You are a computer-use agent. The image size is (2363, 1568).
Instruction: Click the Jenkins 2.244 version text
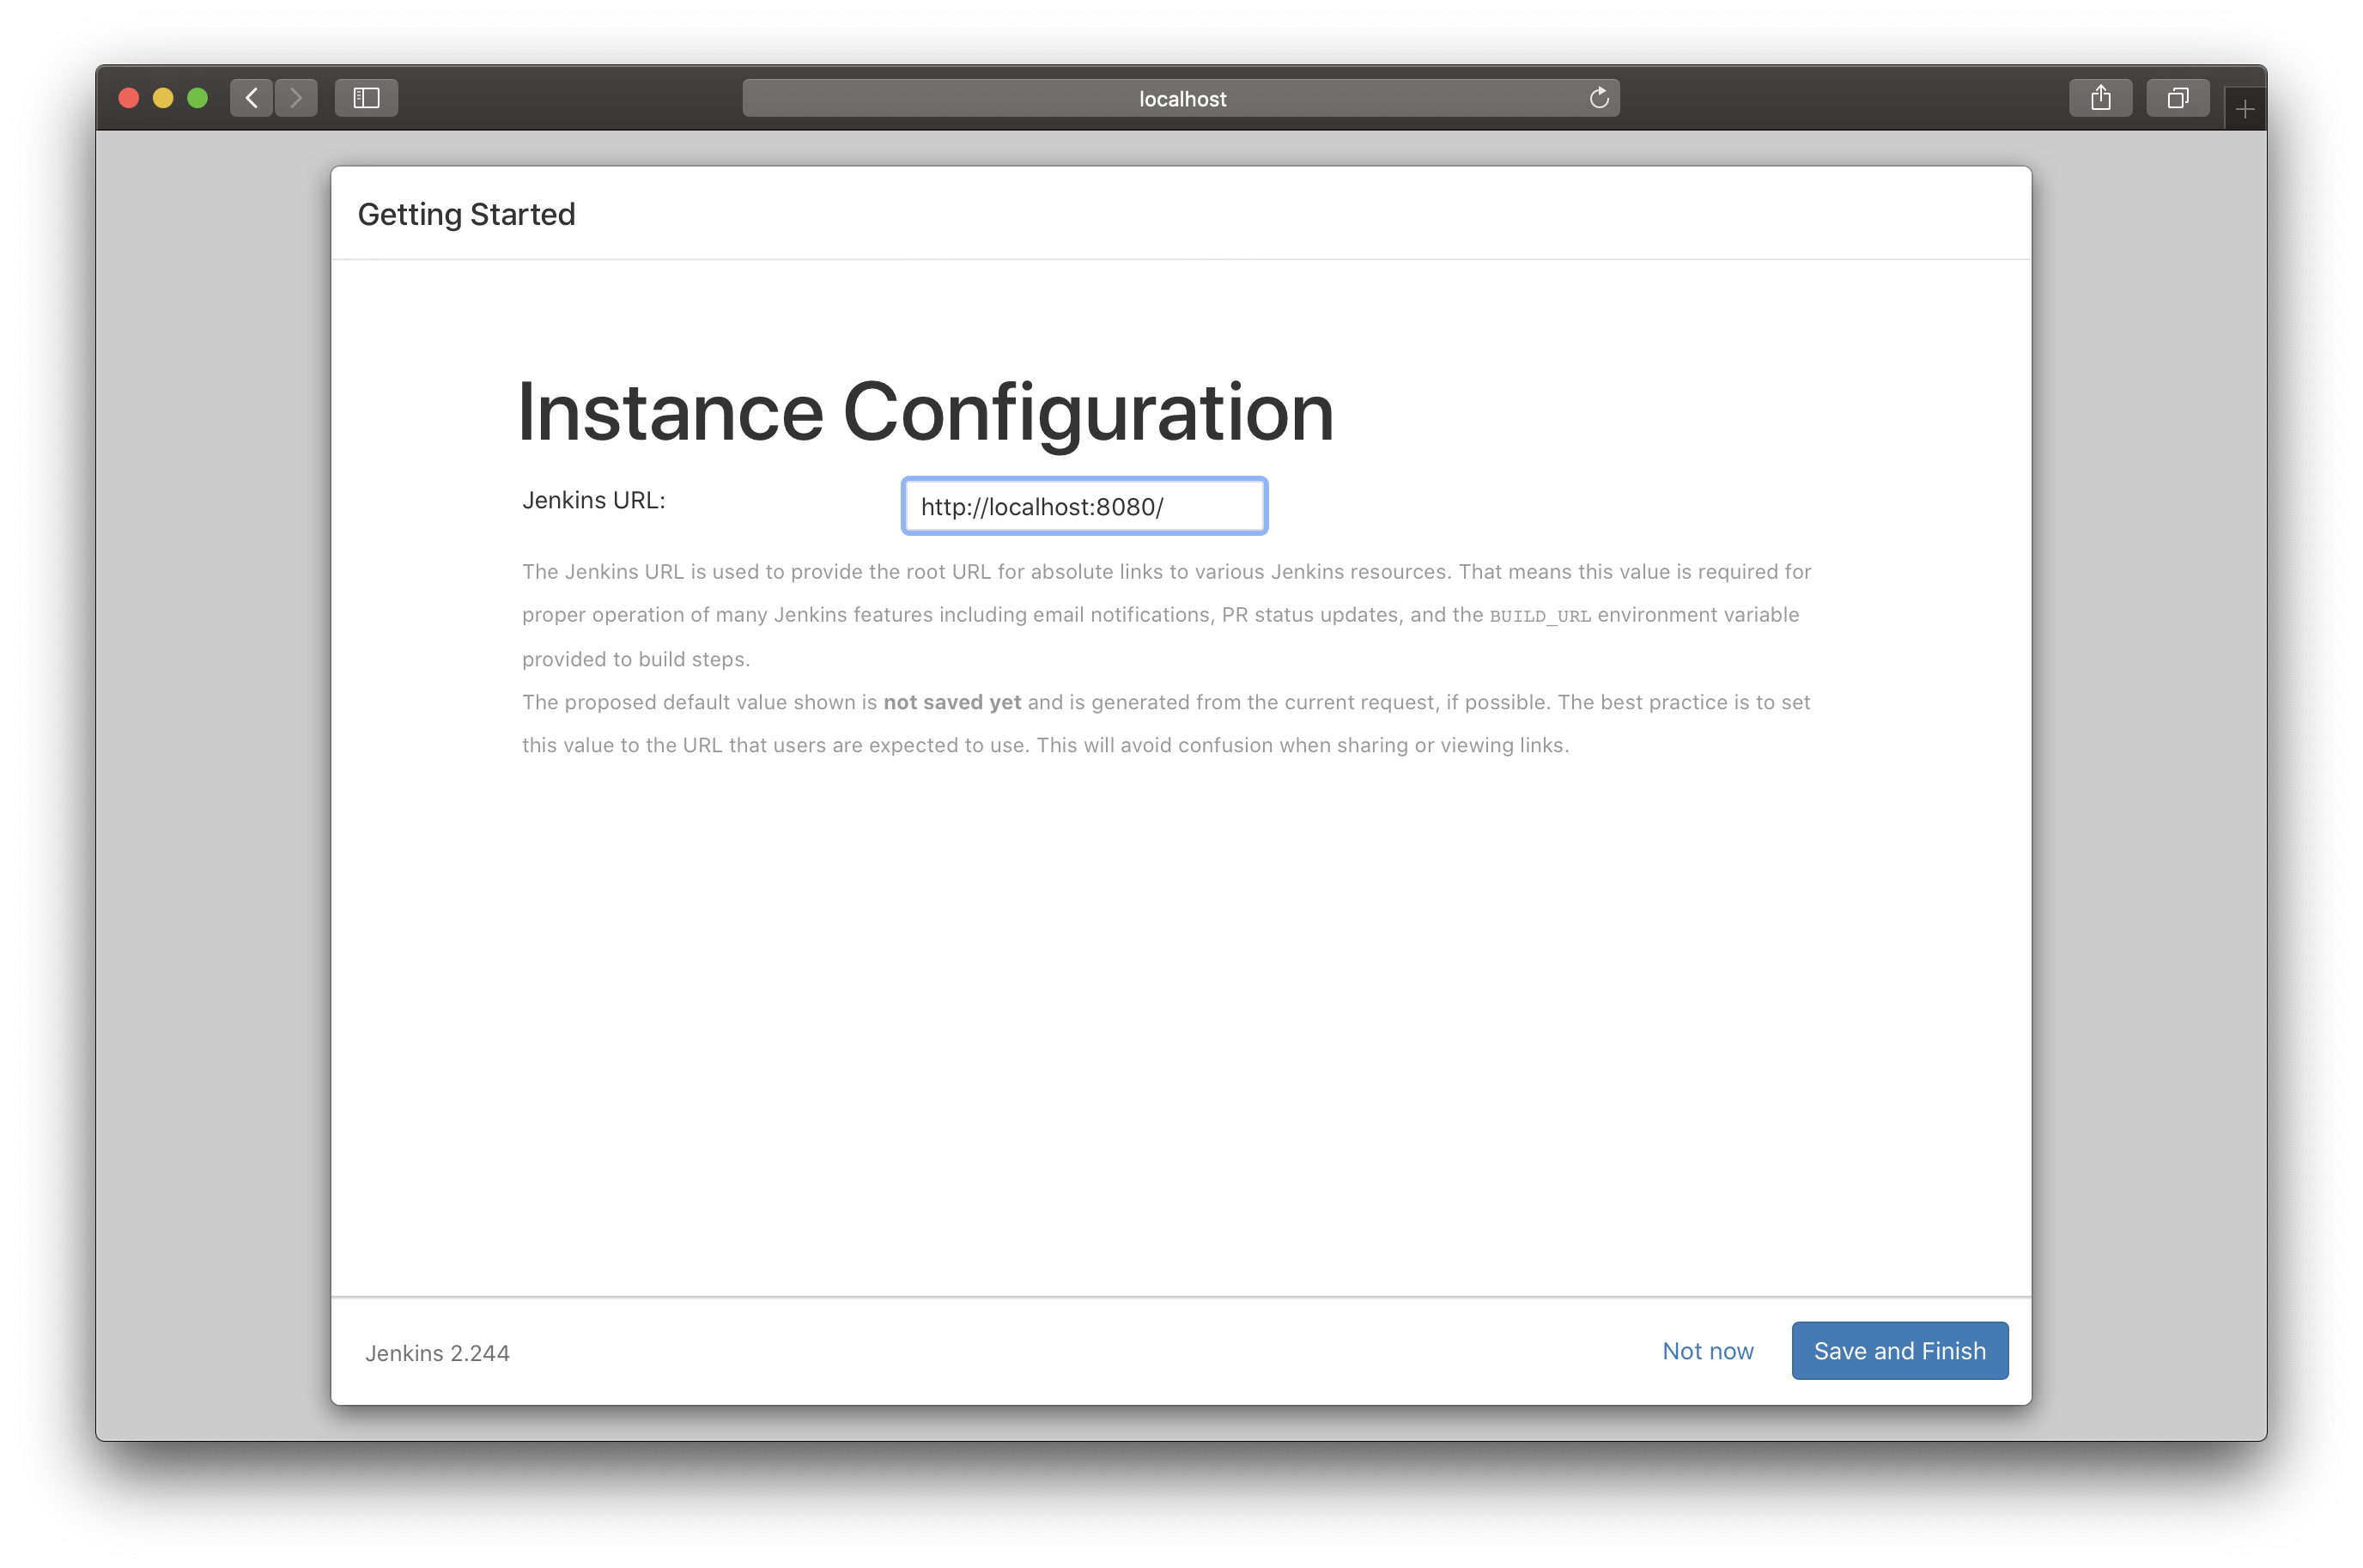[437, 1353]
